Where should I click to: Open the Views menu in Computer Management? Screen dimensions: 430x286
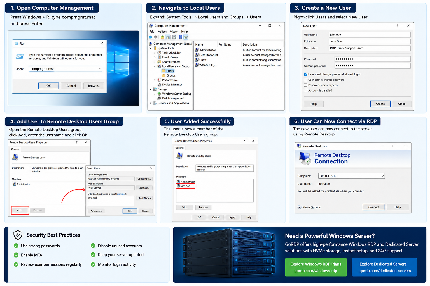pos(174,32)
